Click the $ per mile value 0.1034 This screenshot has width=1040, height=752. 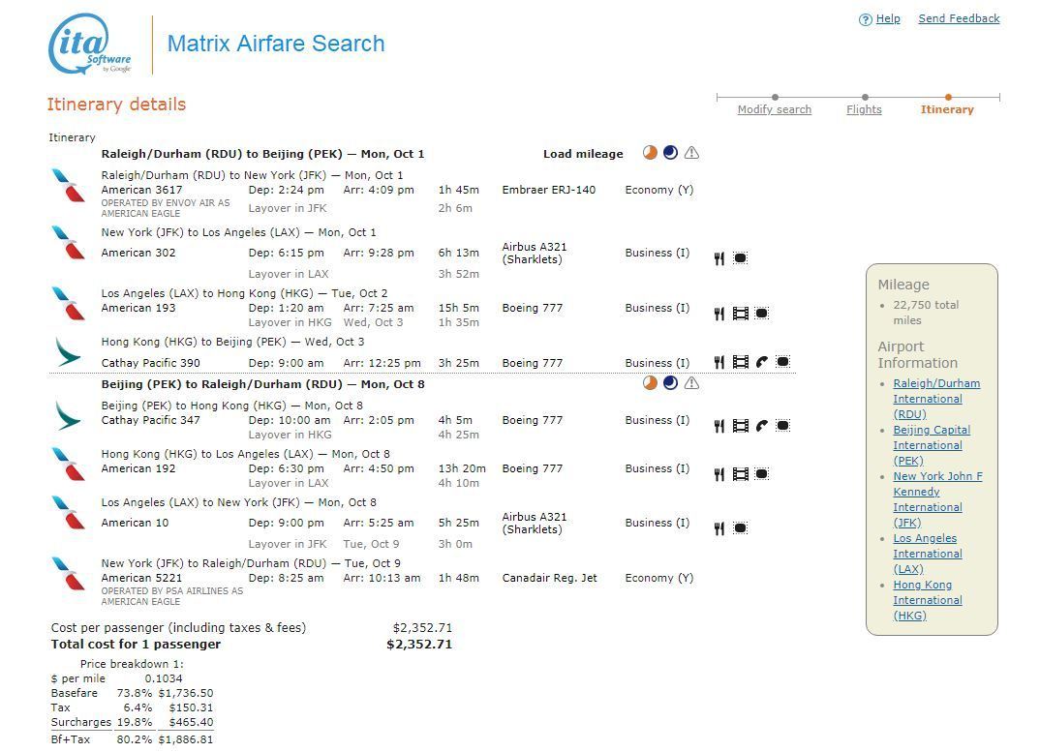[x=163, y=678]
